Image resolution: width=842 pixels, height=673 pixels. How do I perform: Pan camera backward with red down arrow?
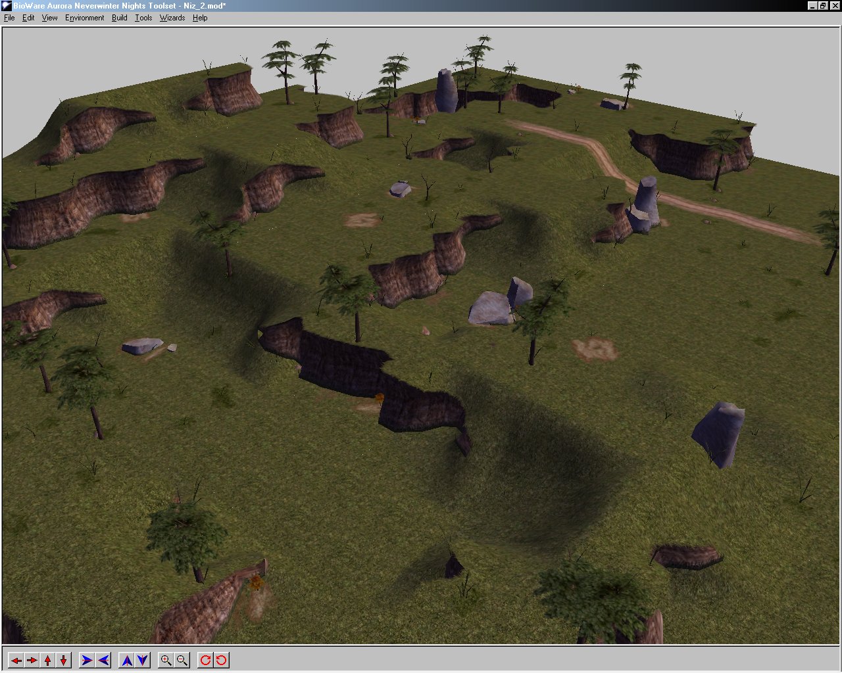pos(63,661)
